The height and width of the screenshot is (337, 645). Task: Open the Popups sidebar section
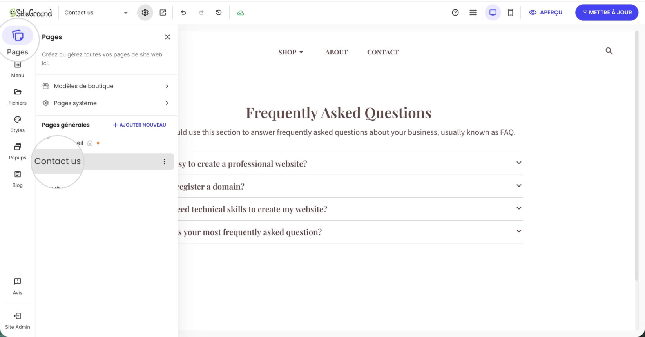18,152
